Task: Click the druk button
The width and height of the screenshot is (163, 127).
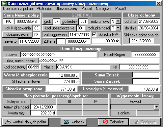Action: [47, 21]
